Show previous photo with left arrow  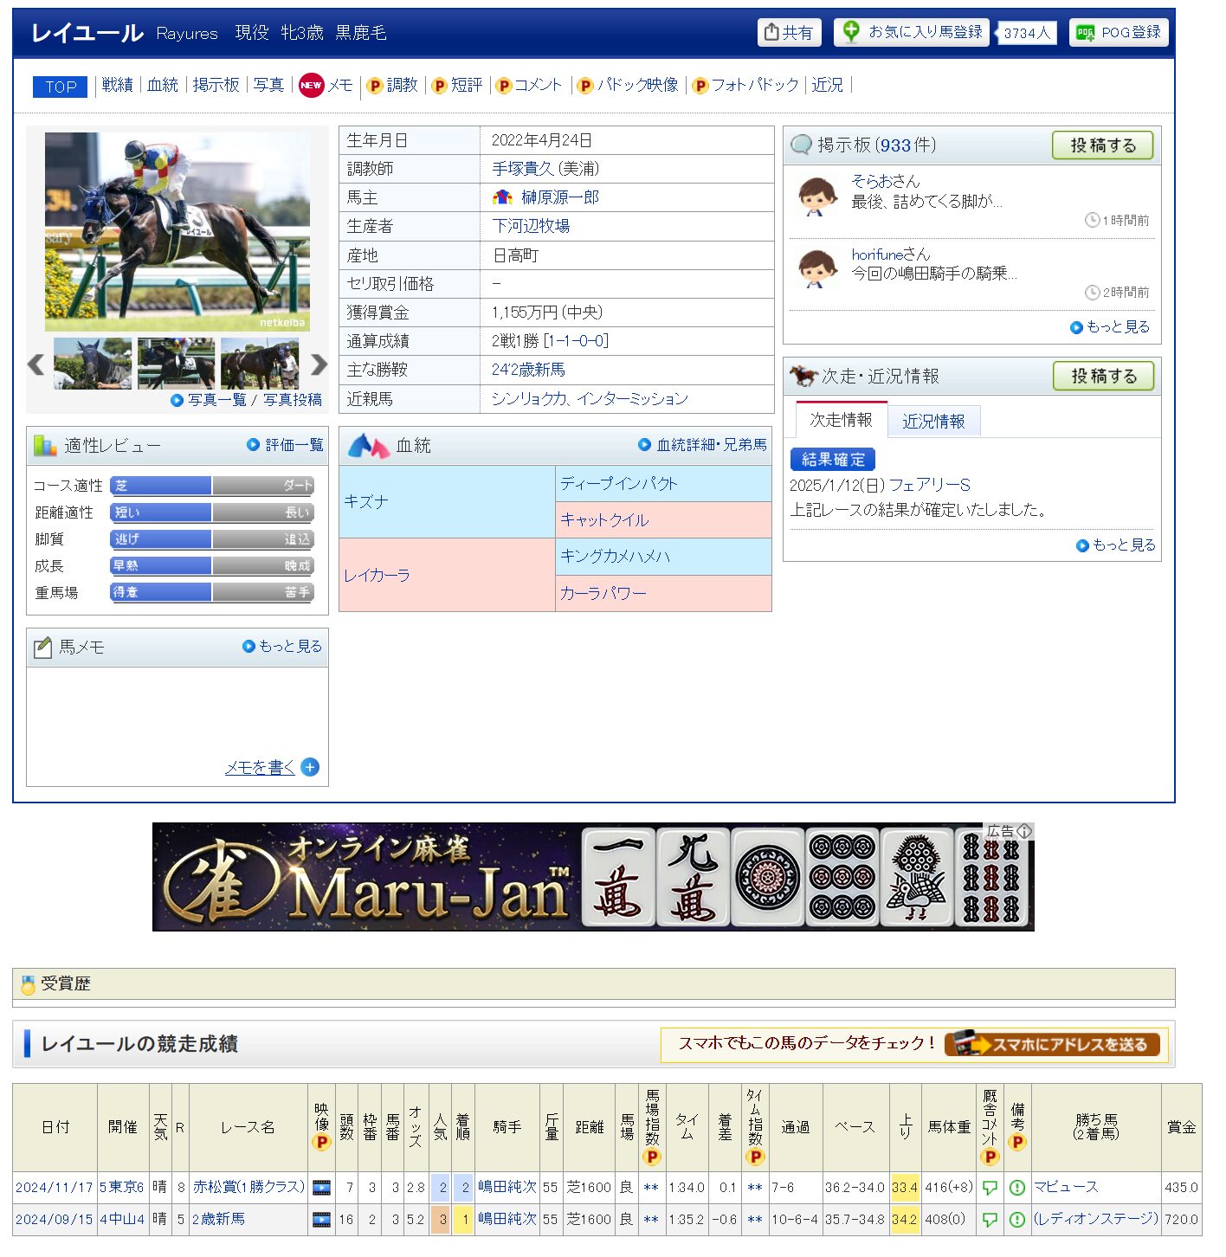[35, 364]
